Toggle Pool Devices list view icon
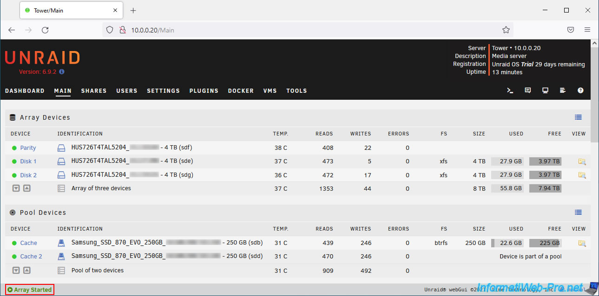Image resolution: width=599 pixels, height=296 pixels. 578,212
